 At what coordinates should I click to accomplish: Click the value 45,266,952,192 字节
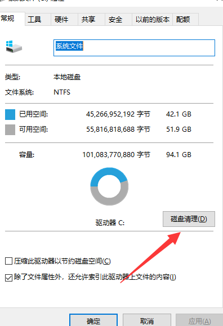pyautogui.click(x=118, y=114)
